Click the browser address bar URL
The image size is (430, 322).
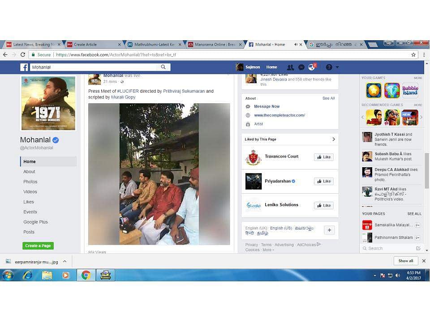(x=116, y=55)
